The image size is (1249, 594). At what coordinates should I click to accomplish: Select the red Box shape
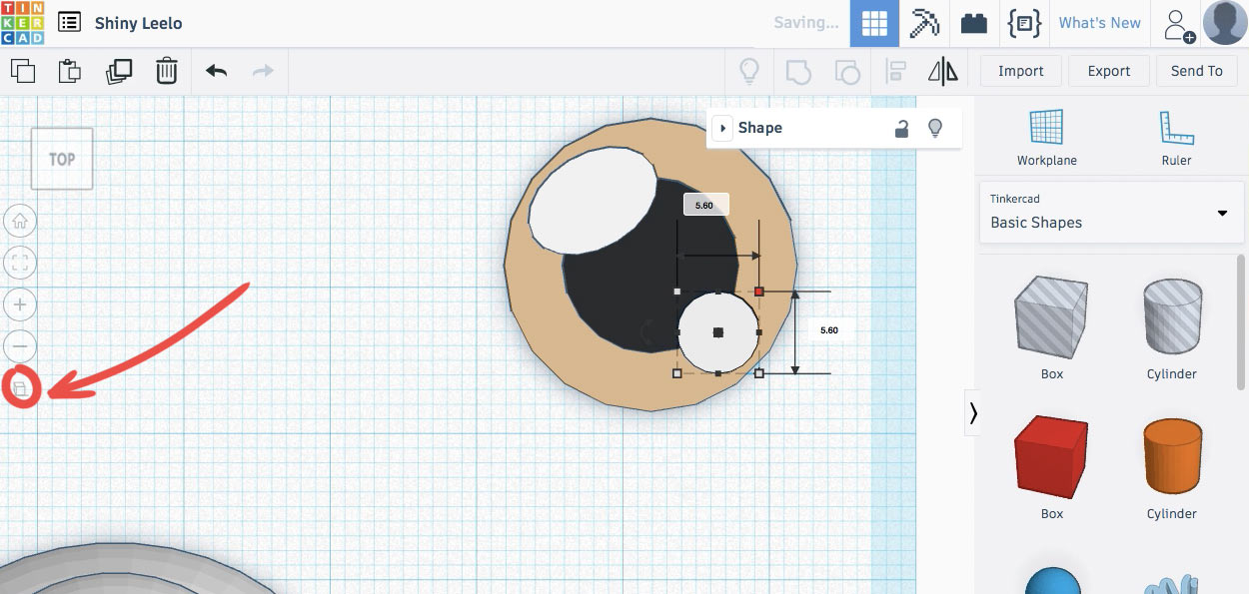click(1052, 458)
